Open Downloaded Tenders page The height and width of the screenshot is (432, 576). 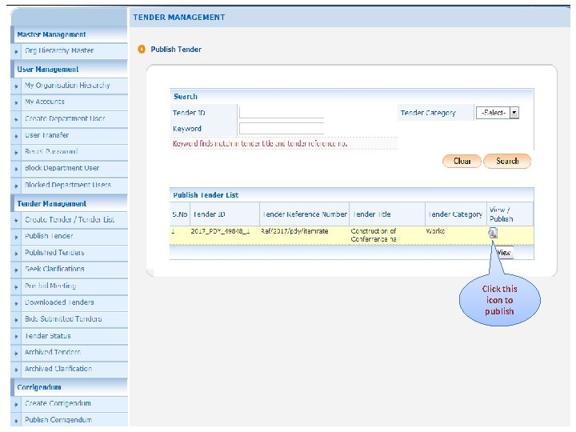[59, 302]
